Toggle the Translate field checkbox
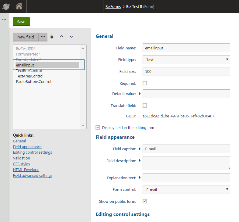 pyautogui.click(x=145, y=106)
